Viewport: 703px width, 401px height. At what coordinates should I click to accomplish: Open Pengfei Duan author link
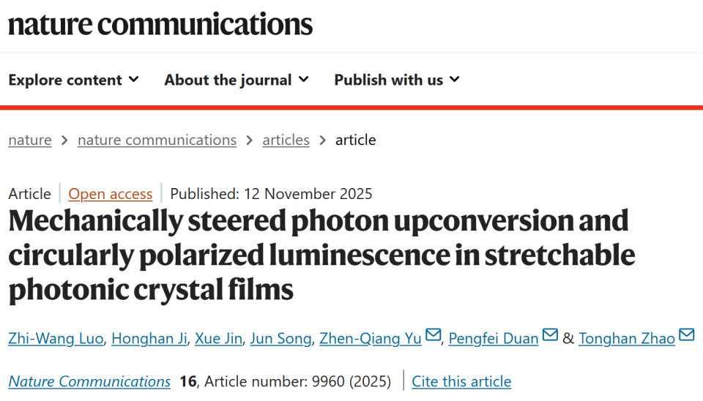[x=493, y=338]
